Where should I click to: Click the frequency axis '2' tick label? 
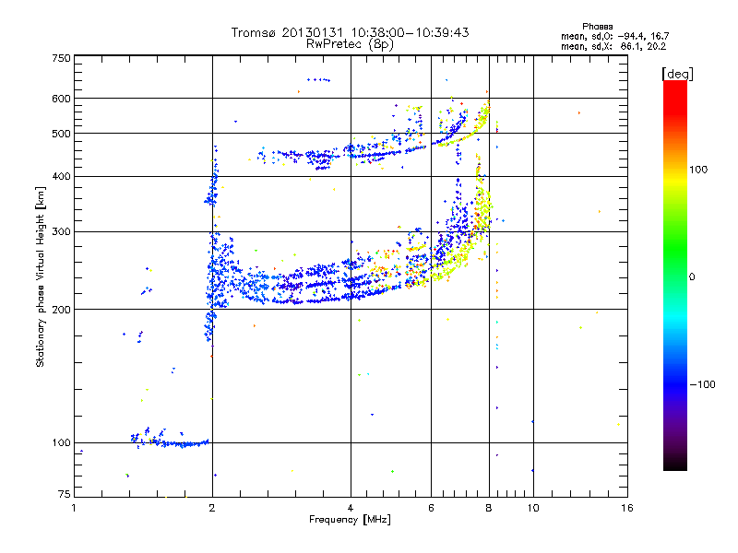pos(212,508)
